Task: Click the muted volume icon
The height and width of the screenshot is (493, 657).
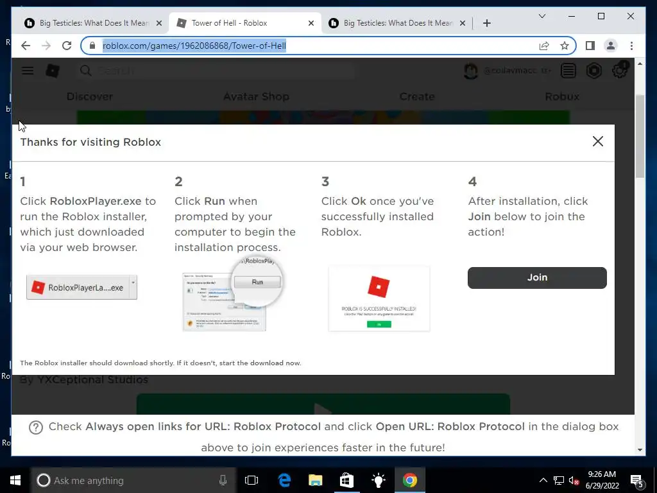Action: 574,480
